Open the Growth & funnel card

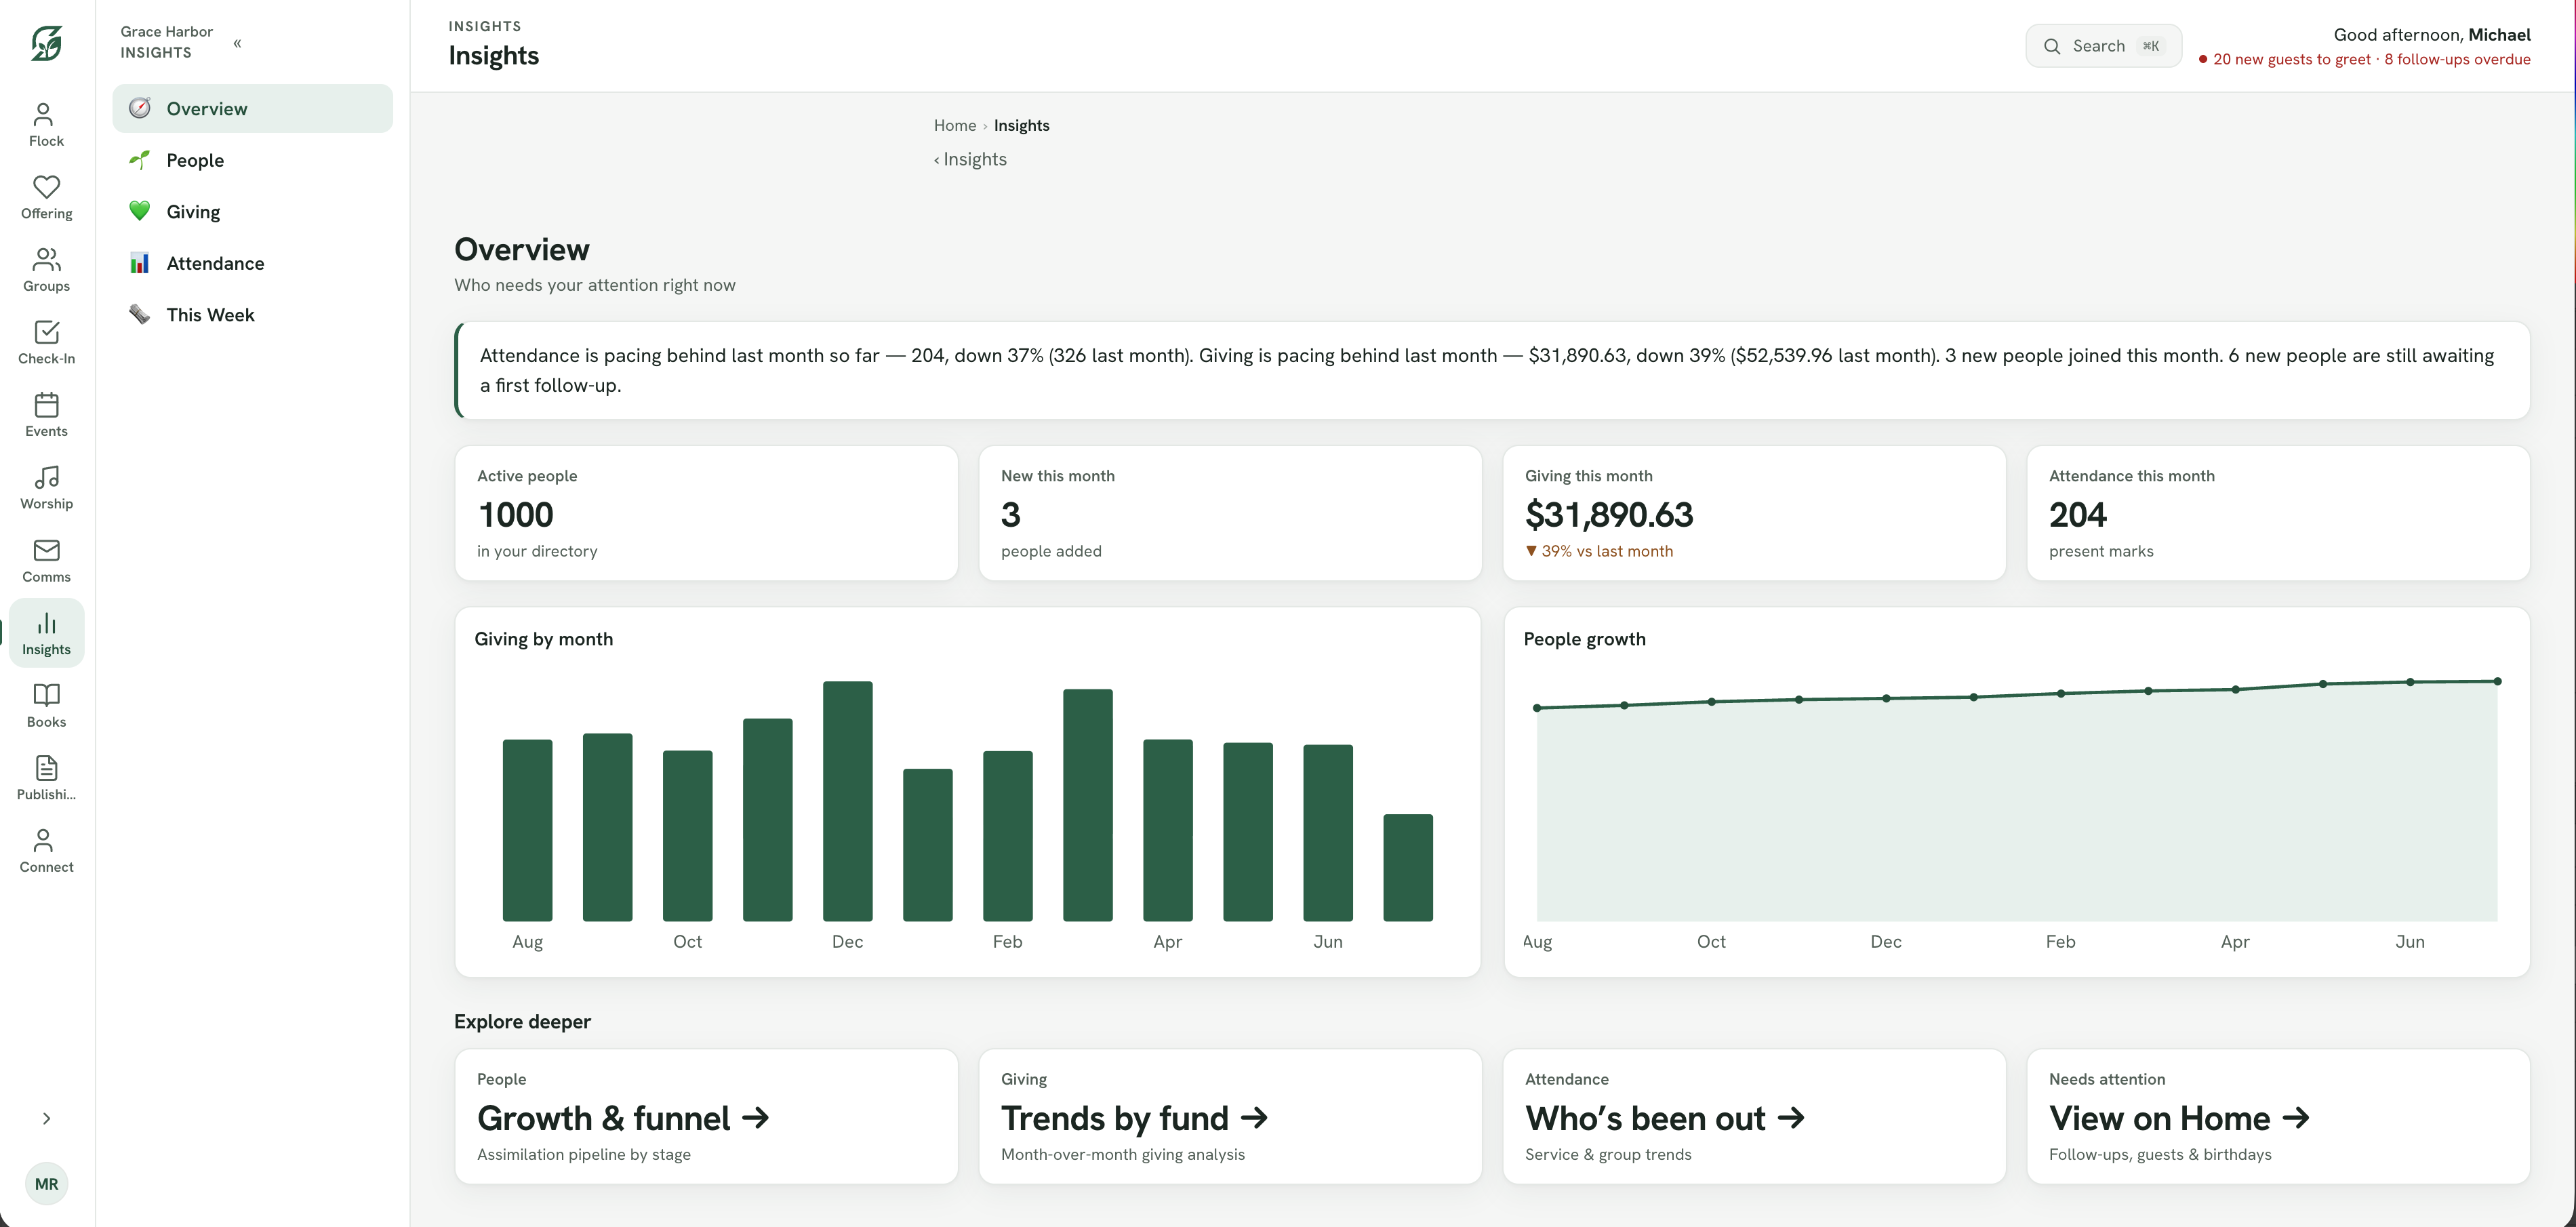tap(706, 1116)
